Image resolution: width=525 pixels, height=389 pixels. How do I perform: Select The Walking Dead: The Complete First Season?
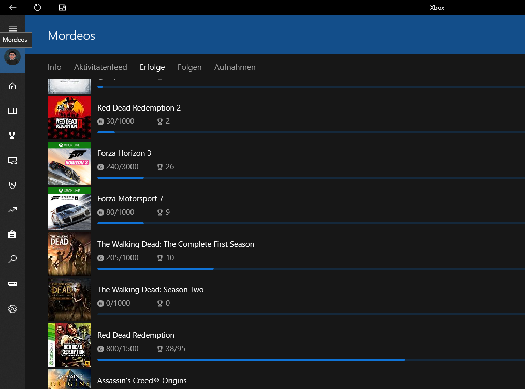[x=176, y=244]
